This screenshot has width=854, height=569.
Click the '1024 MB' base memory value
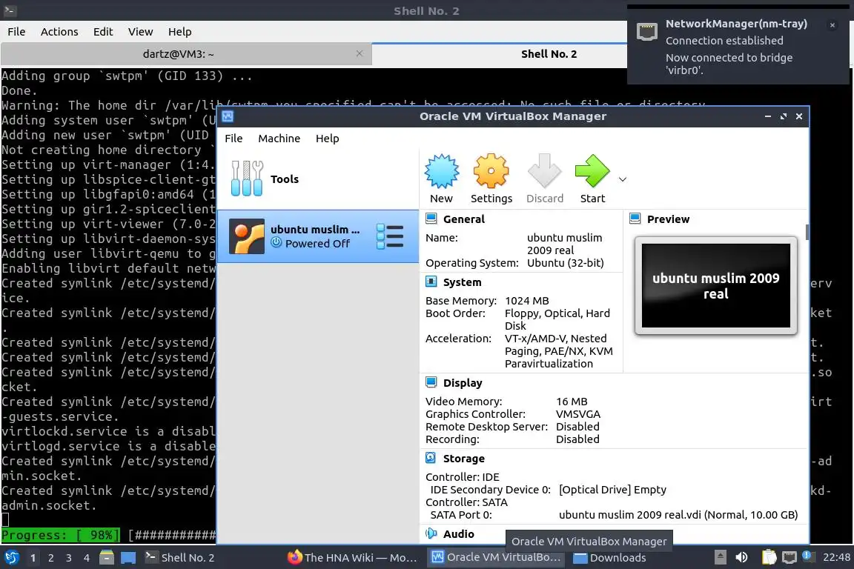(526, 301)
